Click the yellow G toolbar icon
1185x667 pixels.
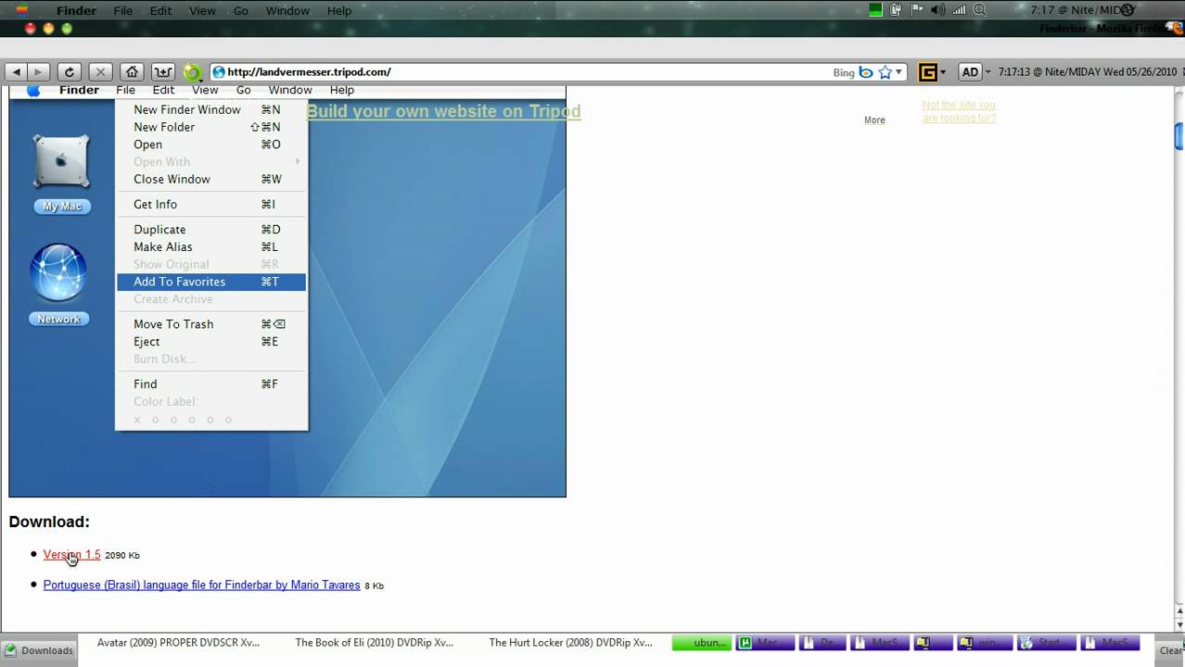pyautogui.click(x=927, y=71)
